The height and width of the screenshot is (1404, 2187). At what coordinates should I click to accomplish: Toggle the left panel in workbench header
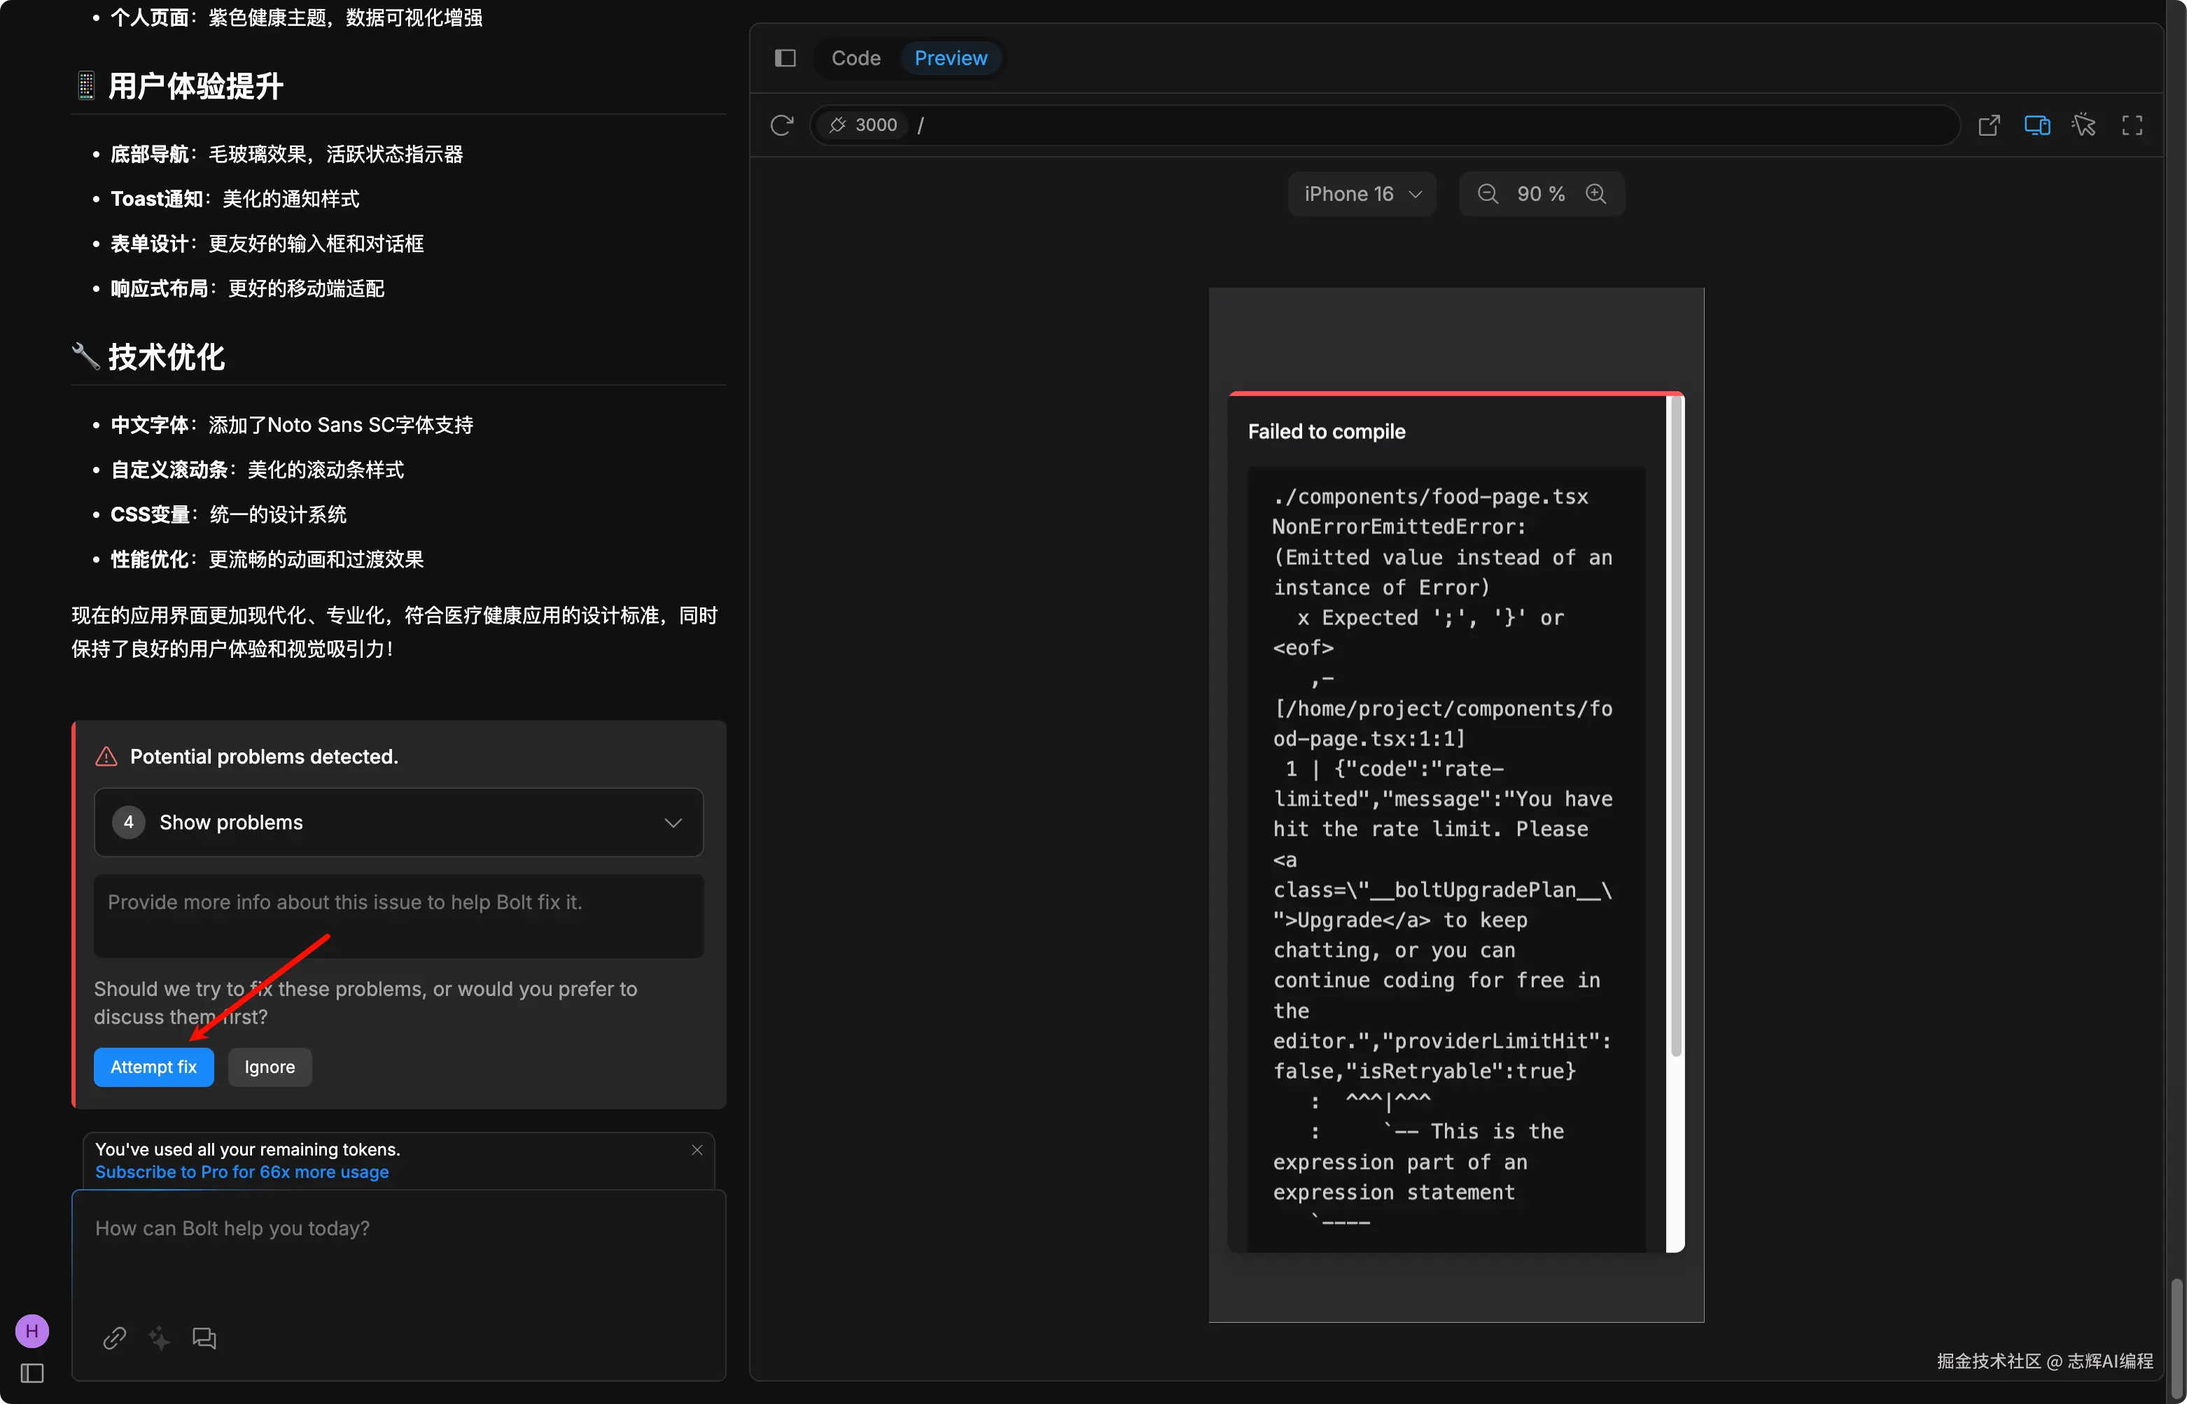(785, 58)
